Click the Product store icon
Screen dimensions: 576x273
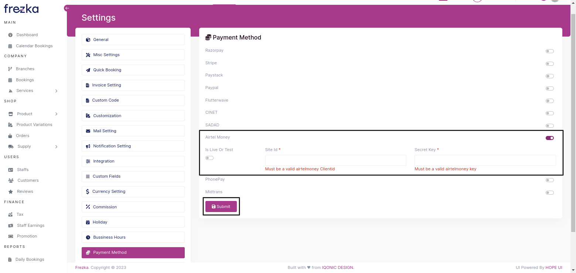point(10,114)
